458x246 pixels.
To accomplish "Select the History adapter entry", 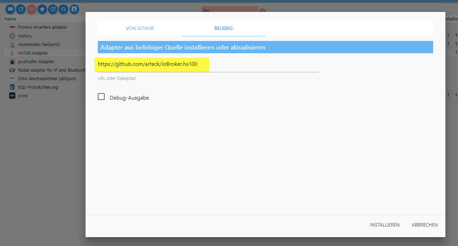I will tap(25, 36).
